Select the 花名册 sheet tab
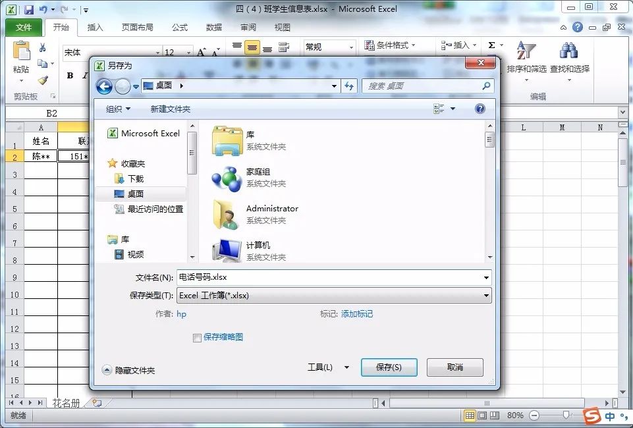The height and width of the screenshot is (428, 633). point(65,402)
